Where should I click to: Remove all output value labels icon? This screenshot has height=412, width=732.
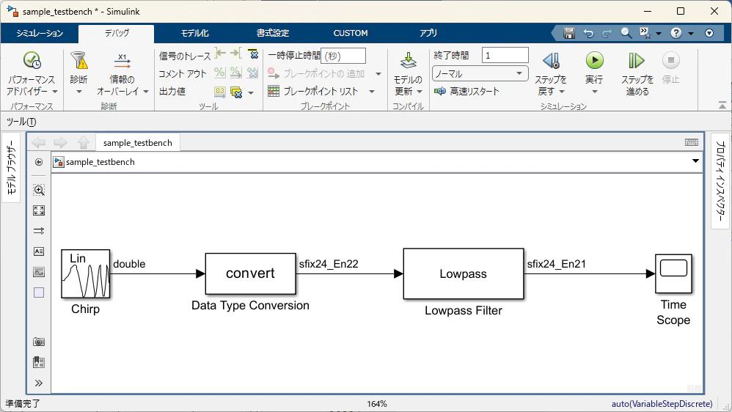[x=236, y=92]
